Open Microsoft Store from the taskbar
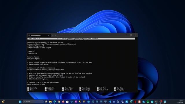This screenshot has width=185, height=104. (67, 102)
